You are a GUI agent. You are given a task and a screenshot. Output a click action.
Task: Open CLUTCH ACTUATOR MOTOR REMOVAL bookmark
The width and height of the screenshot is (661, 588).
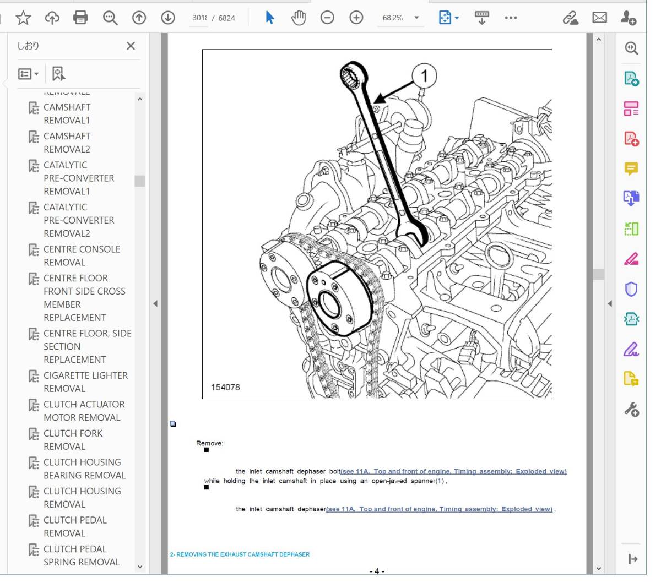(84, 411)
